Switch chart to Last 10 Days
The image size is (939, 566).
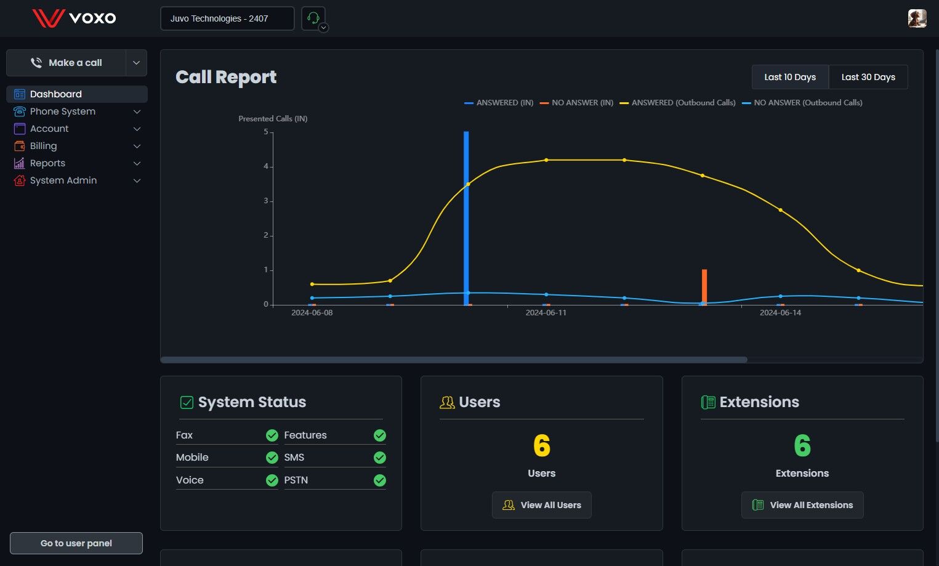(x=790, y=77)
